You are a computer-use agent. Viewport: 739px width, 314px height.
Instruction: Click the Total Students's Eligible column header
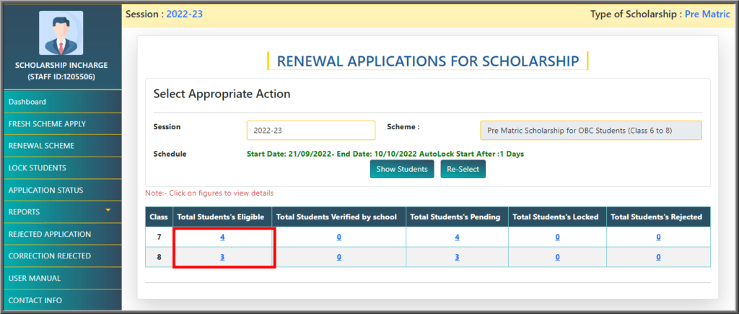tap(222, 217)
